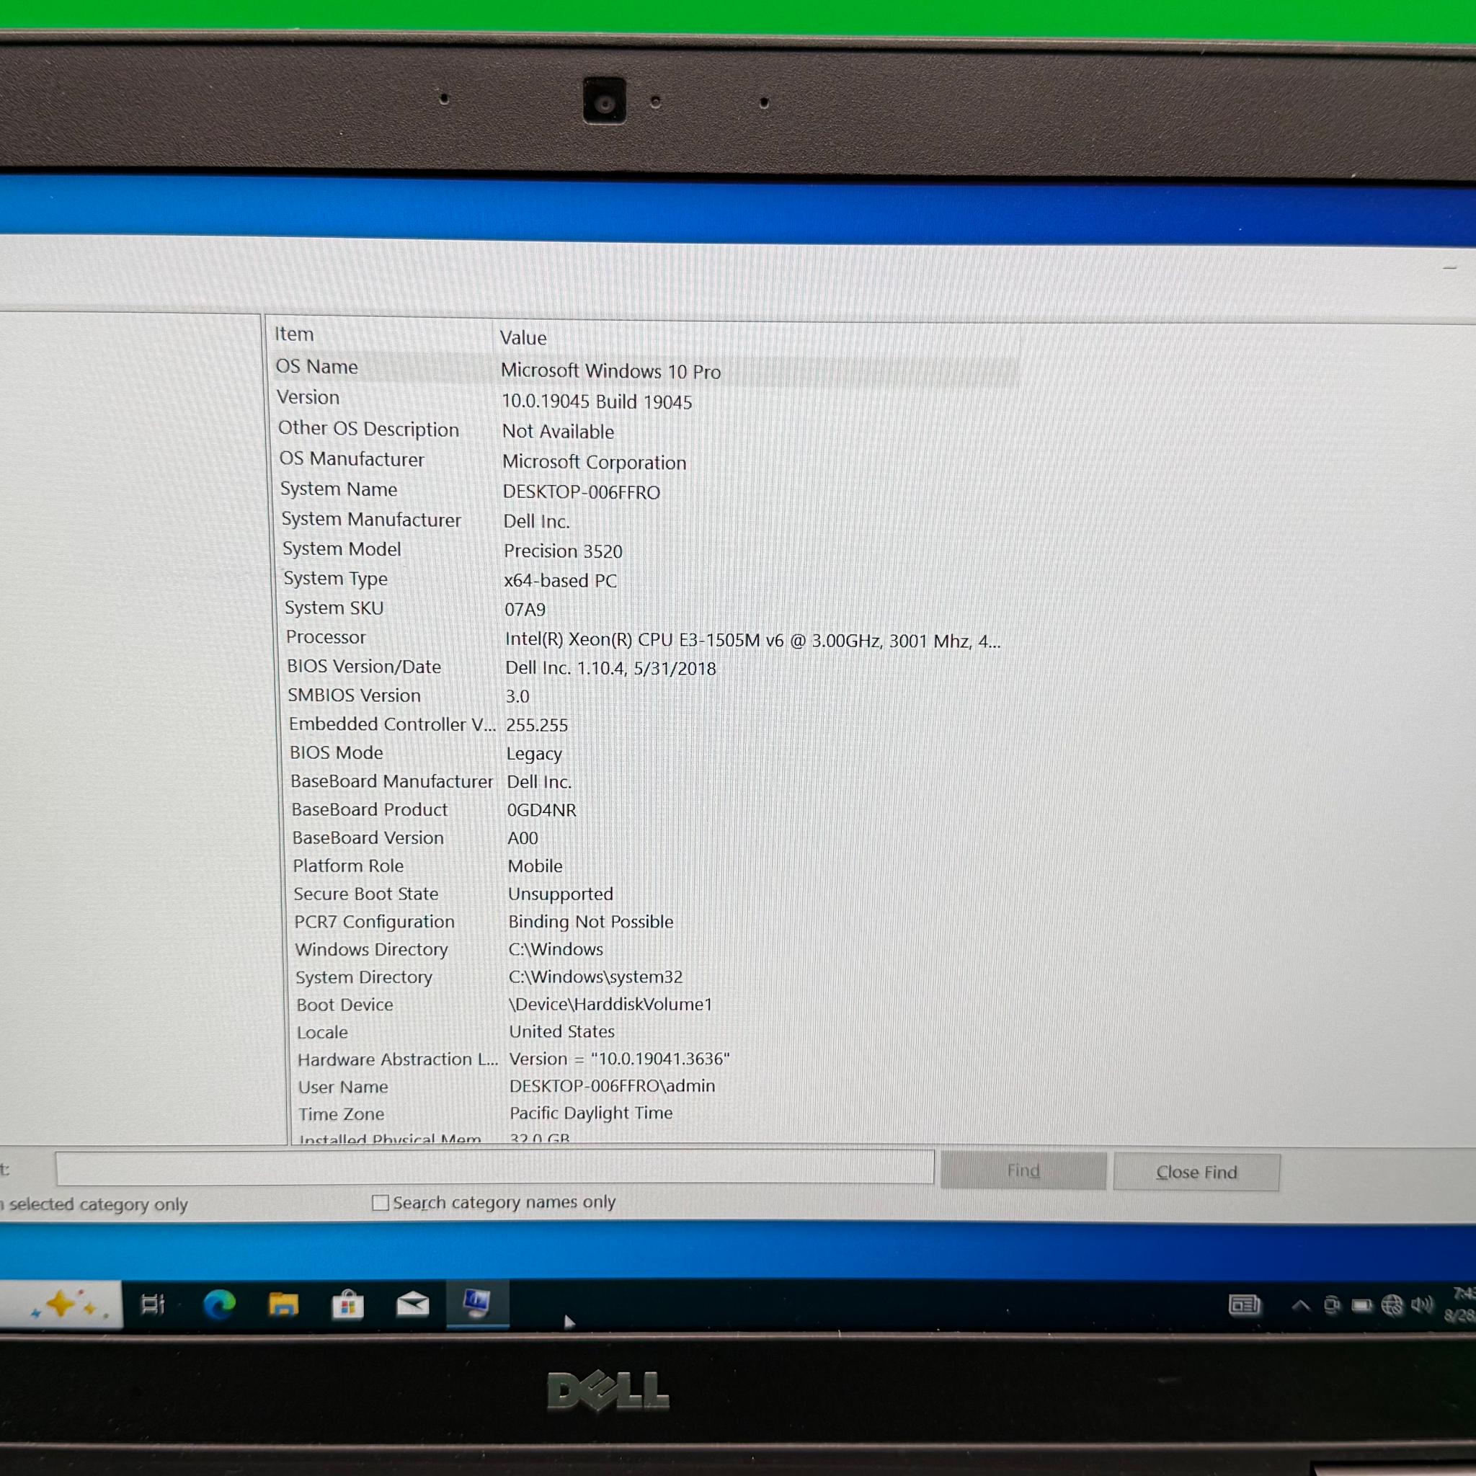Screen dimensions: 1476x1476
Task: Open the Mail app from taskbar
Action: [412, 1305]
